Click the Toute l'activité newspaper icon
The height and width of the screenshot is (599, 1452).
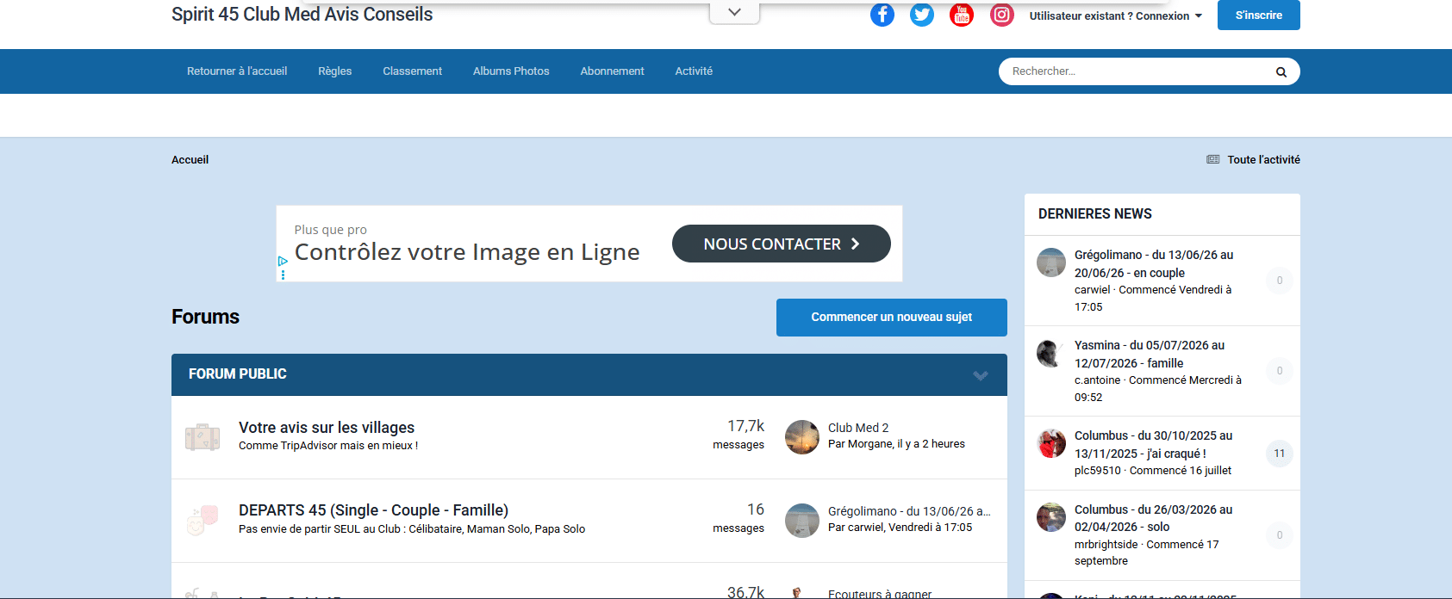[x=1212, y=160]
